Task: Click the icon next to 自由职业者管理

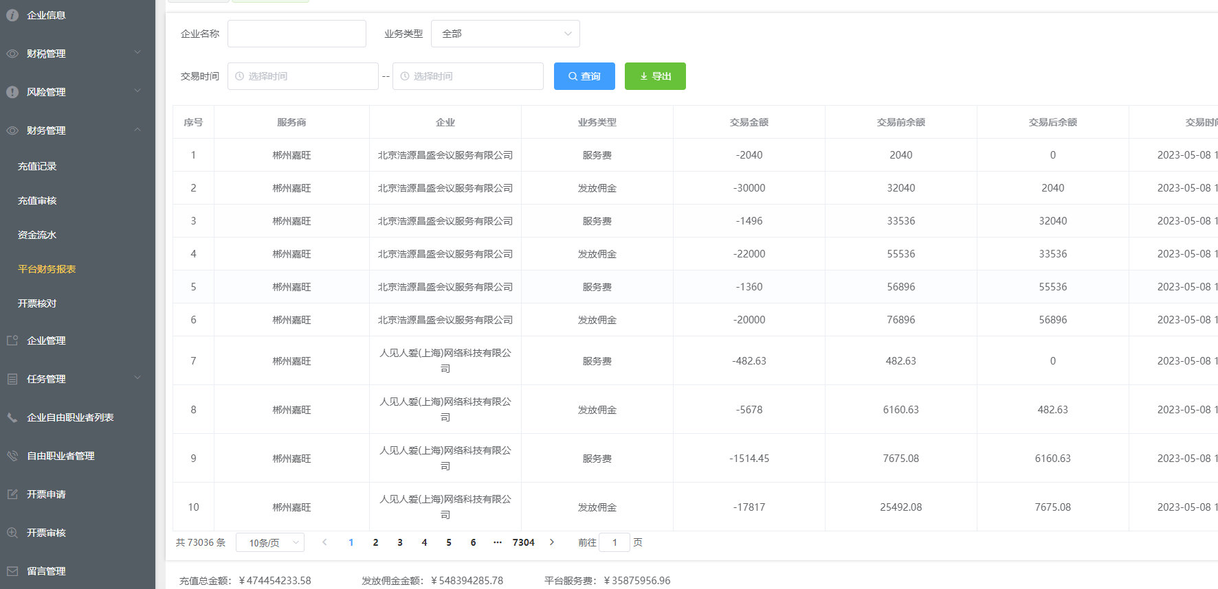Action: point(12,456)
